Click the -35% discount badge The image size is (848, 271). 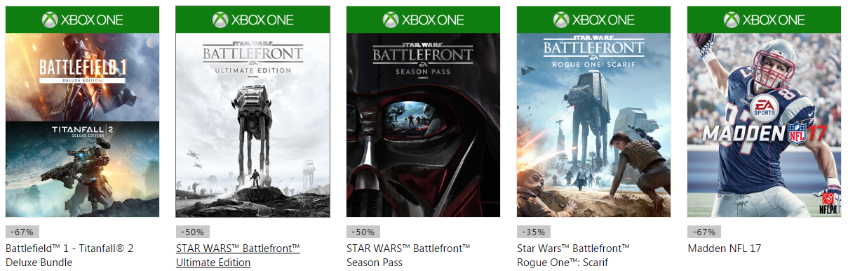534,232
